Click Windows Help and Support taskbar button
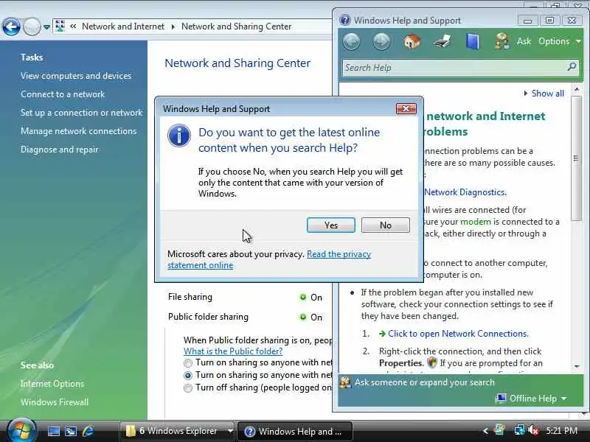The width and height of the screenshot is (590, 442). (295, 431)
